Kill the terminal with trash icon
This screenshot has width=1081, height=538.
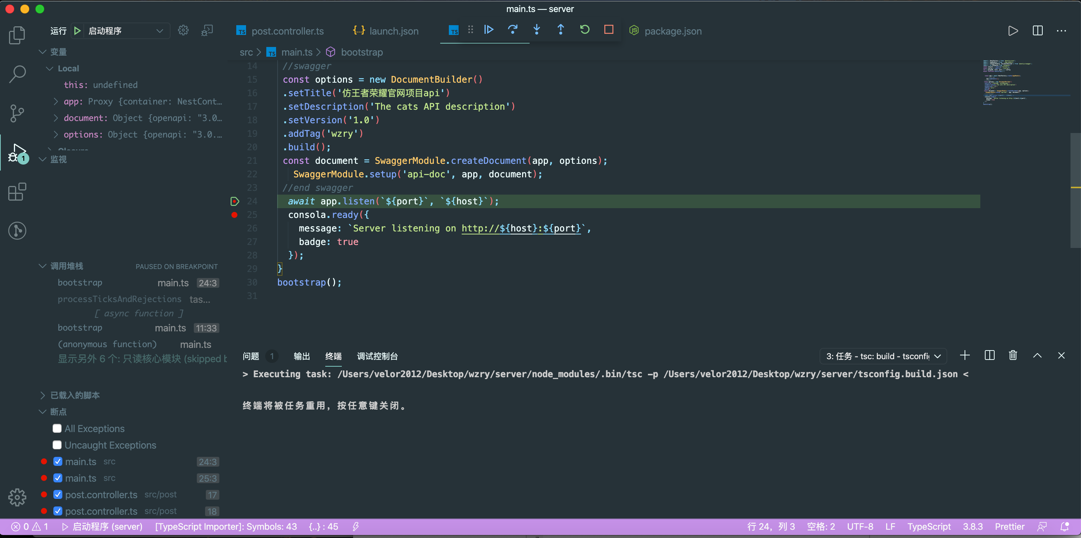(x=1013, y=355)
